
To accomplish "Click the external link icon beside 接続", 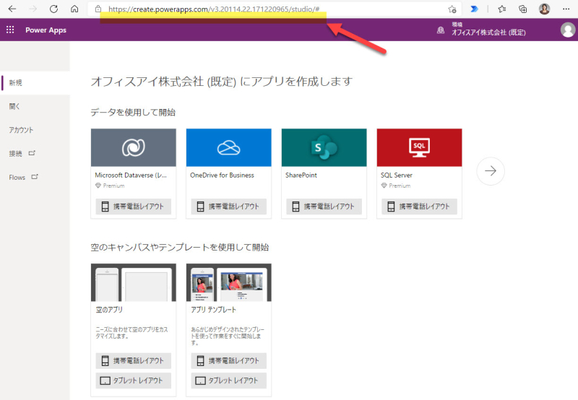I will 32,153.
